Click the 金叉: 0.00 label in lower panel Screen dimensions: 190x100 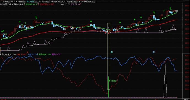coord(12,55)
